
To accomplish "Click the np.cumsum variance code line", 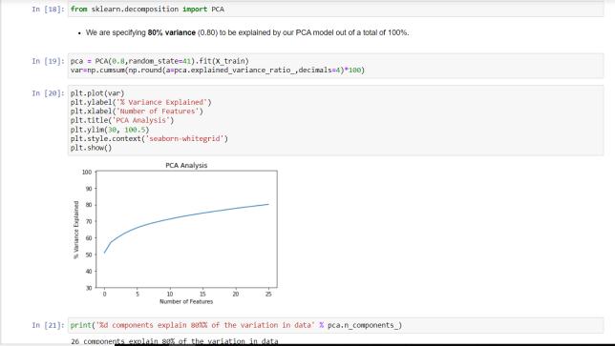I will coord(218,71).
